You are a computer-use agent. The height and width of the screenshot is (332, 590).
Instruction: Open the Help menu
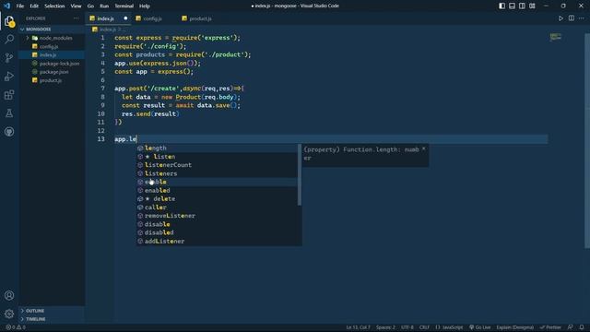click(145, 6)
